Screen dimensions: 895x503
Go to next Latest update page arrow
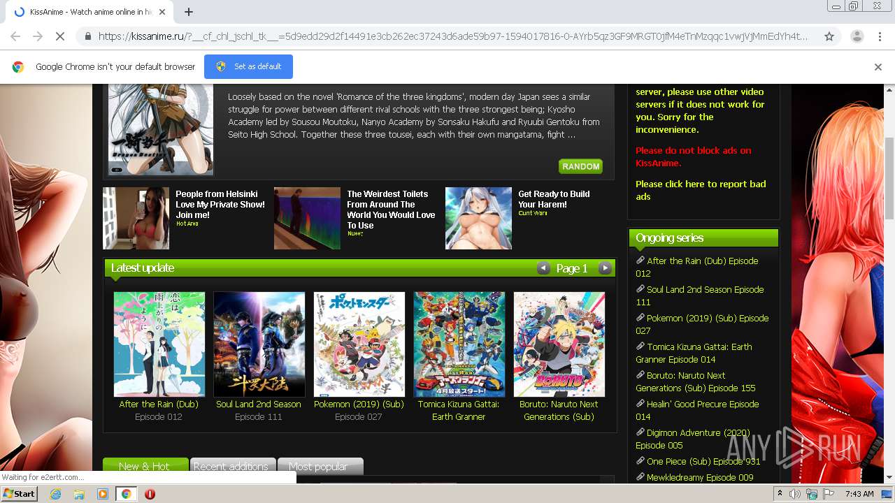pos(606,268)
